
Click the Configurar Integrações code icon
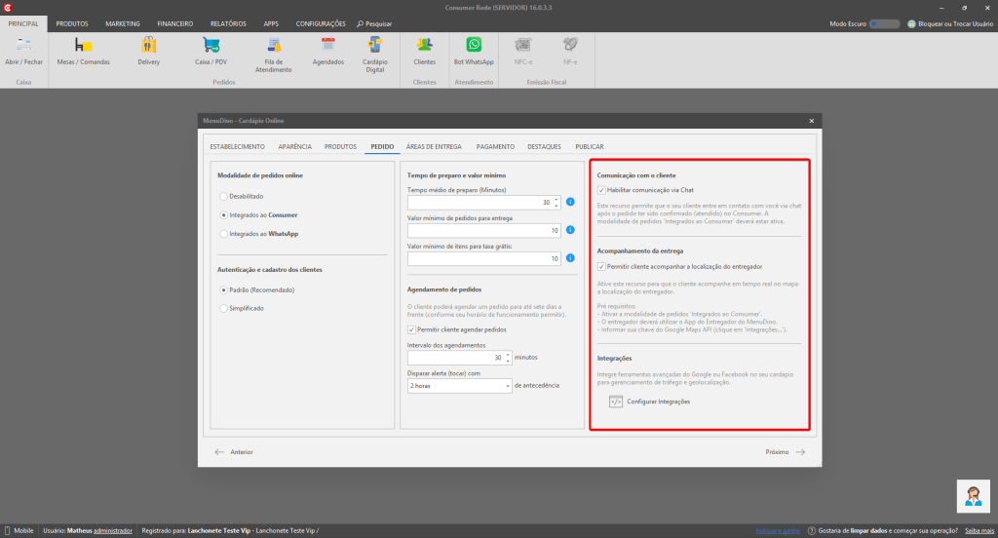616,402
